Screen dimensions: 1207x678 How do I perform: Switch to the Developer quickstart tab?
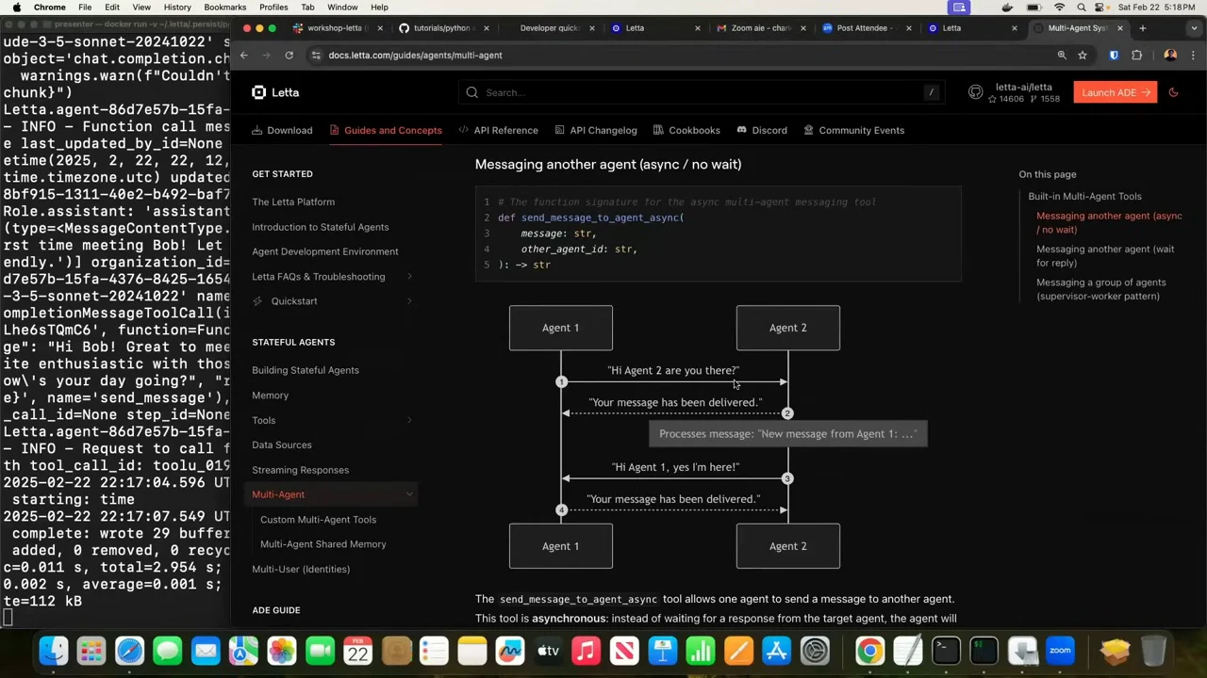[x=551, y=28]
